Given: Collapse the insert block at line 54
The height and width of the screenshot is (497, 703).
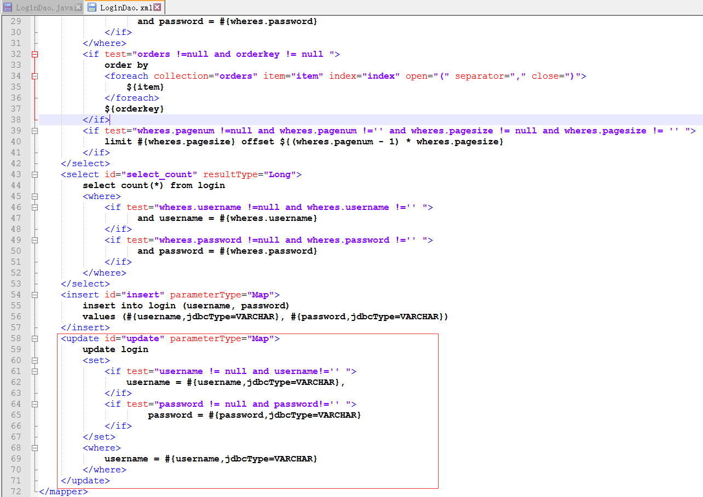Looking at the screenshot, I should [34, 295].
